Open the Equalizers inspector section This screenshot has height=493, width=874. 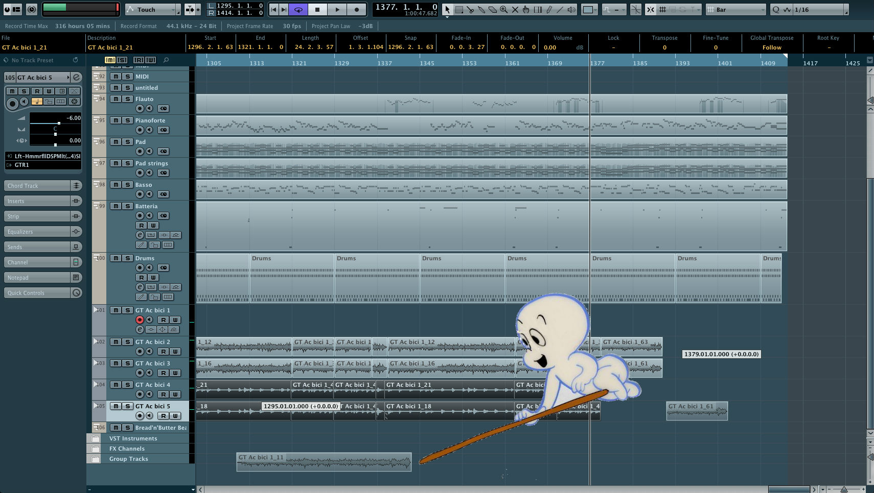(43, 232)
